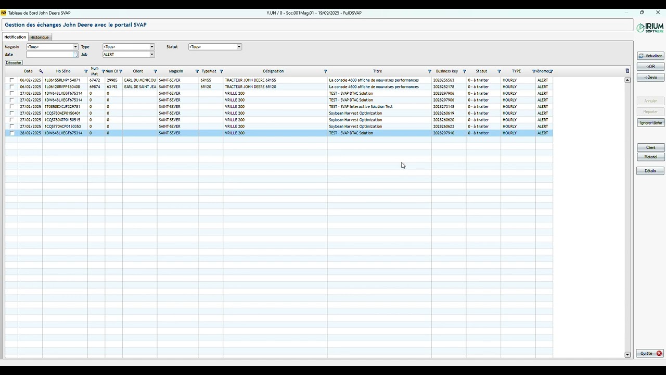Click the ->OR button
This screenshot has width=666, height=375.
click(650, 67)
